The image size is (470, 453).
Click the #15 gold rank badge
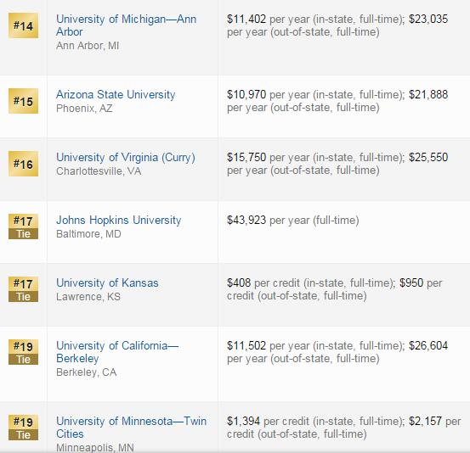[24, 101]
